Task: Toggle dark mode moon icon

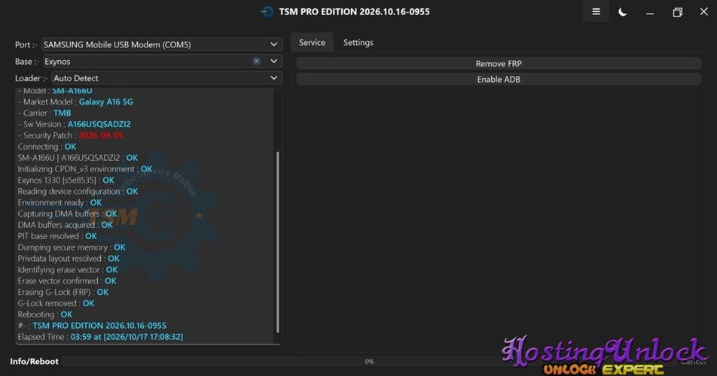Action: 622,12
